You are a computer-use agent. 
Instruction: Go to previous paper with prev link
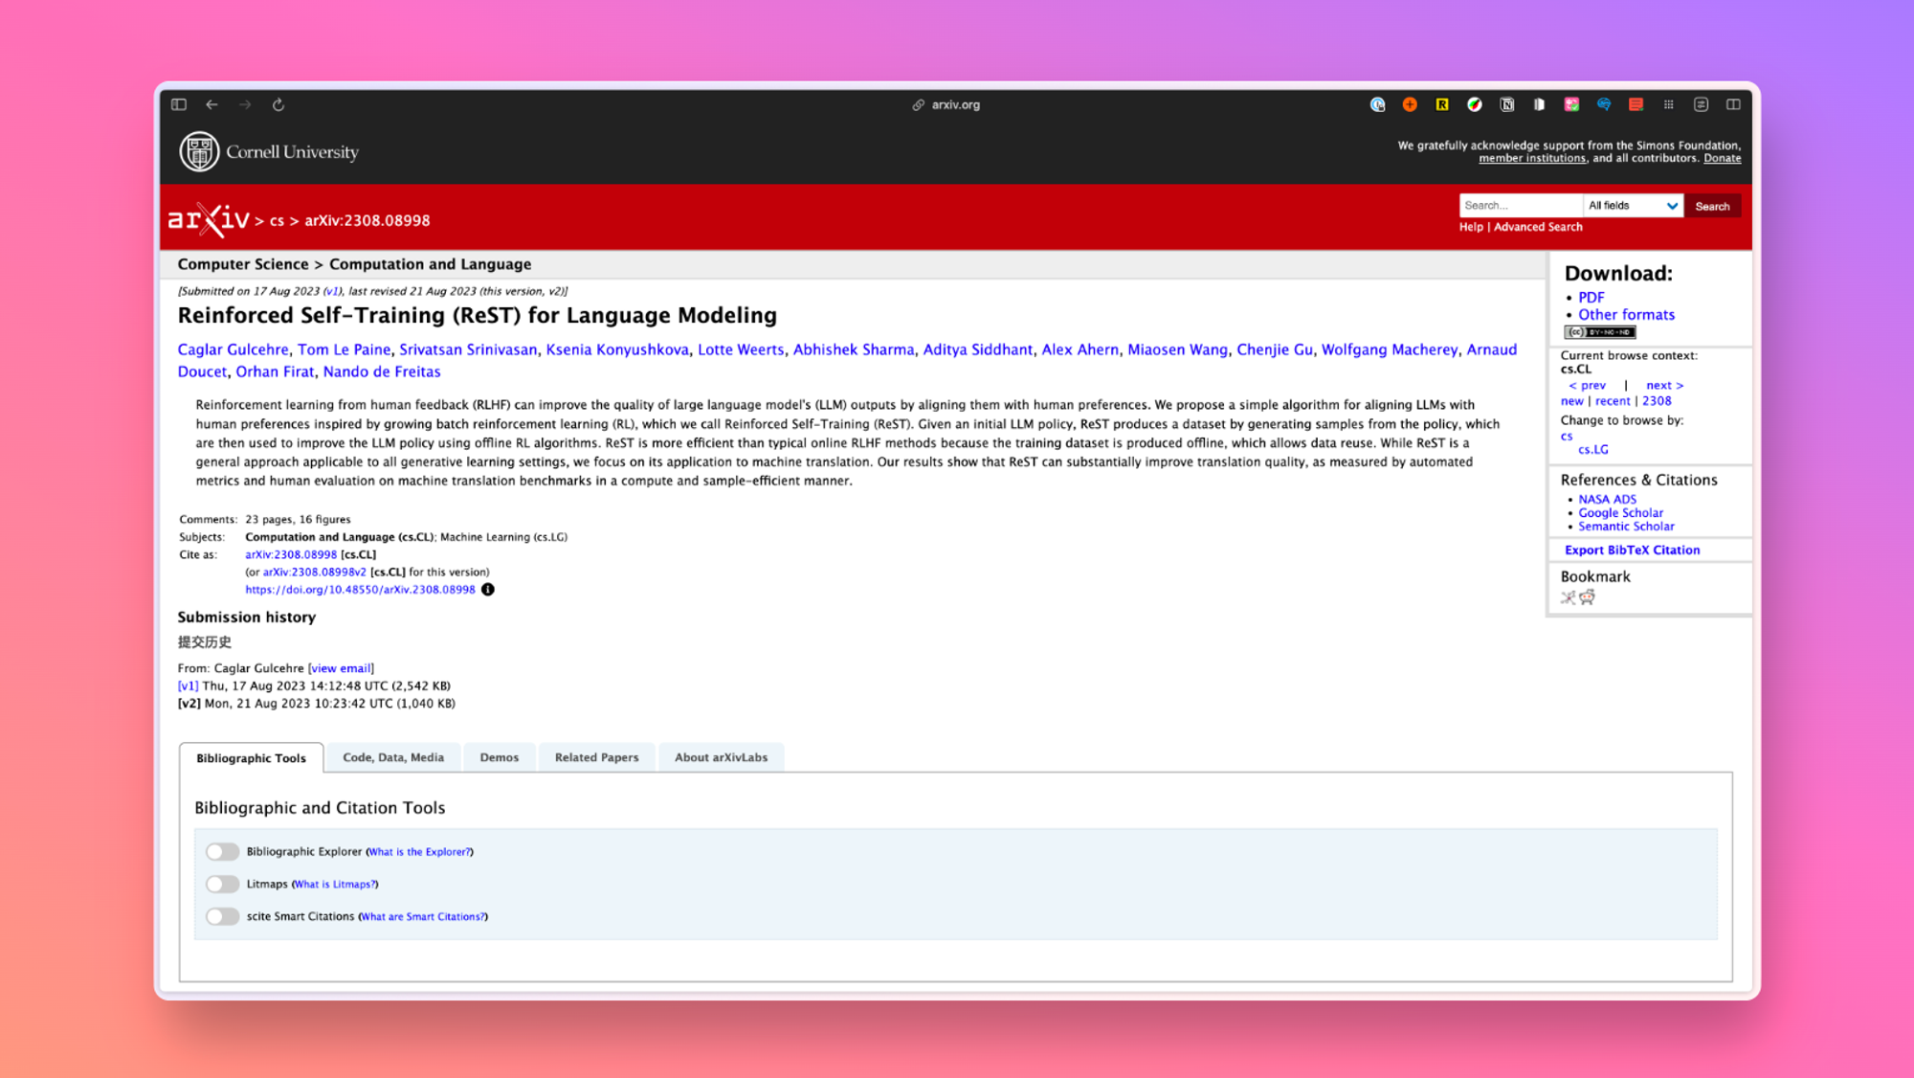click(1587, 386)
